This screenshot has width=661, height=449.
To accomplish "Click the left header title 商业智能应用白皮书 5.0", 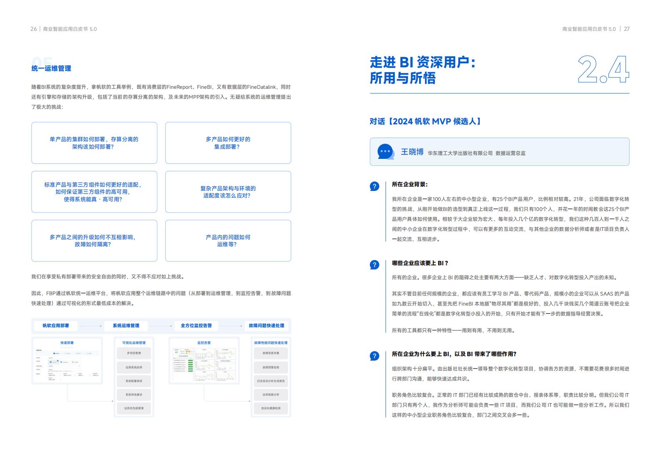I will click(70, 29).
